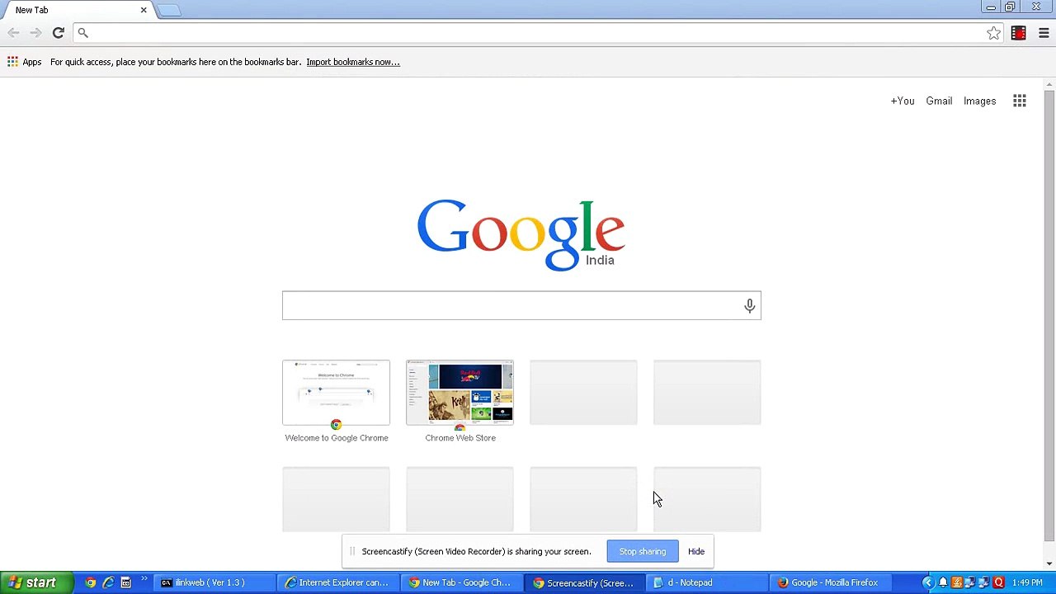Open the Chrome hamburger menu
Screen dimensions: 1056x594
pos(1044,33)
